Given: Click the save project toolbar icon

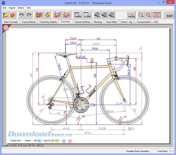Looking at the screenshot, I should point(12,15).
